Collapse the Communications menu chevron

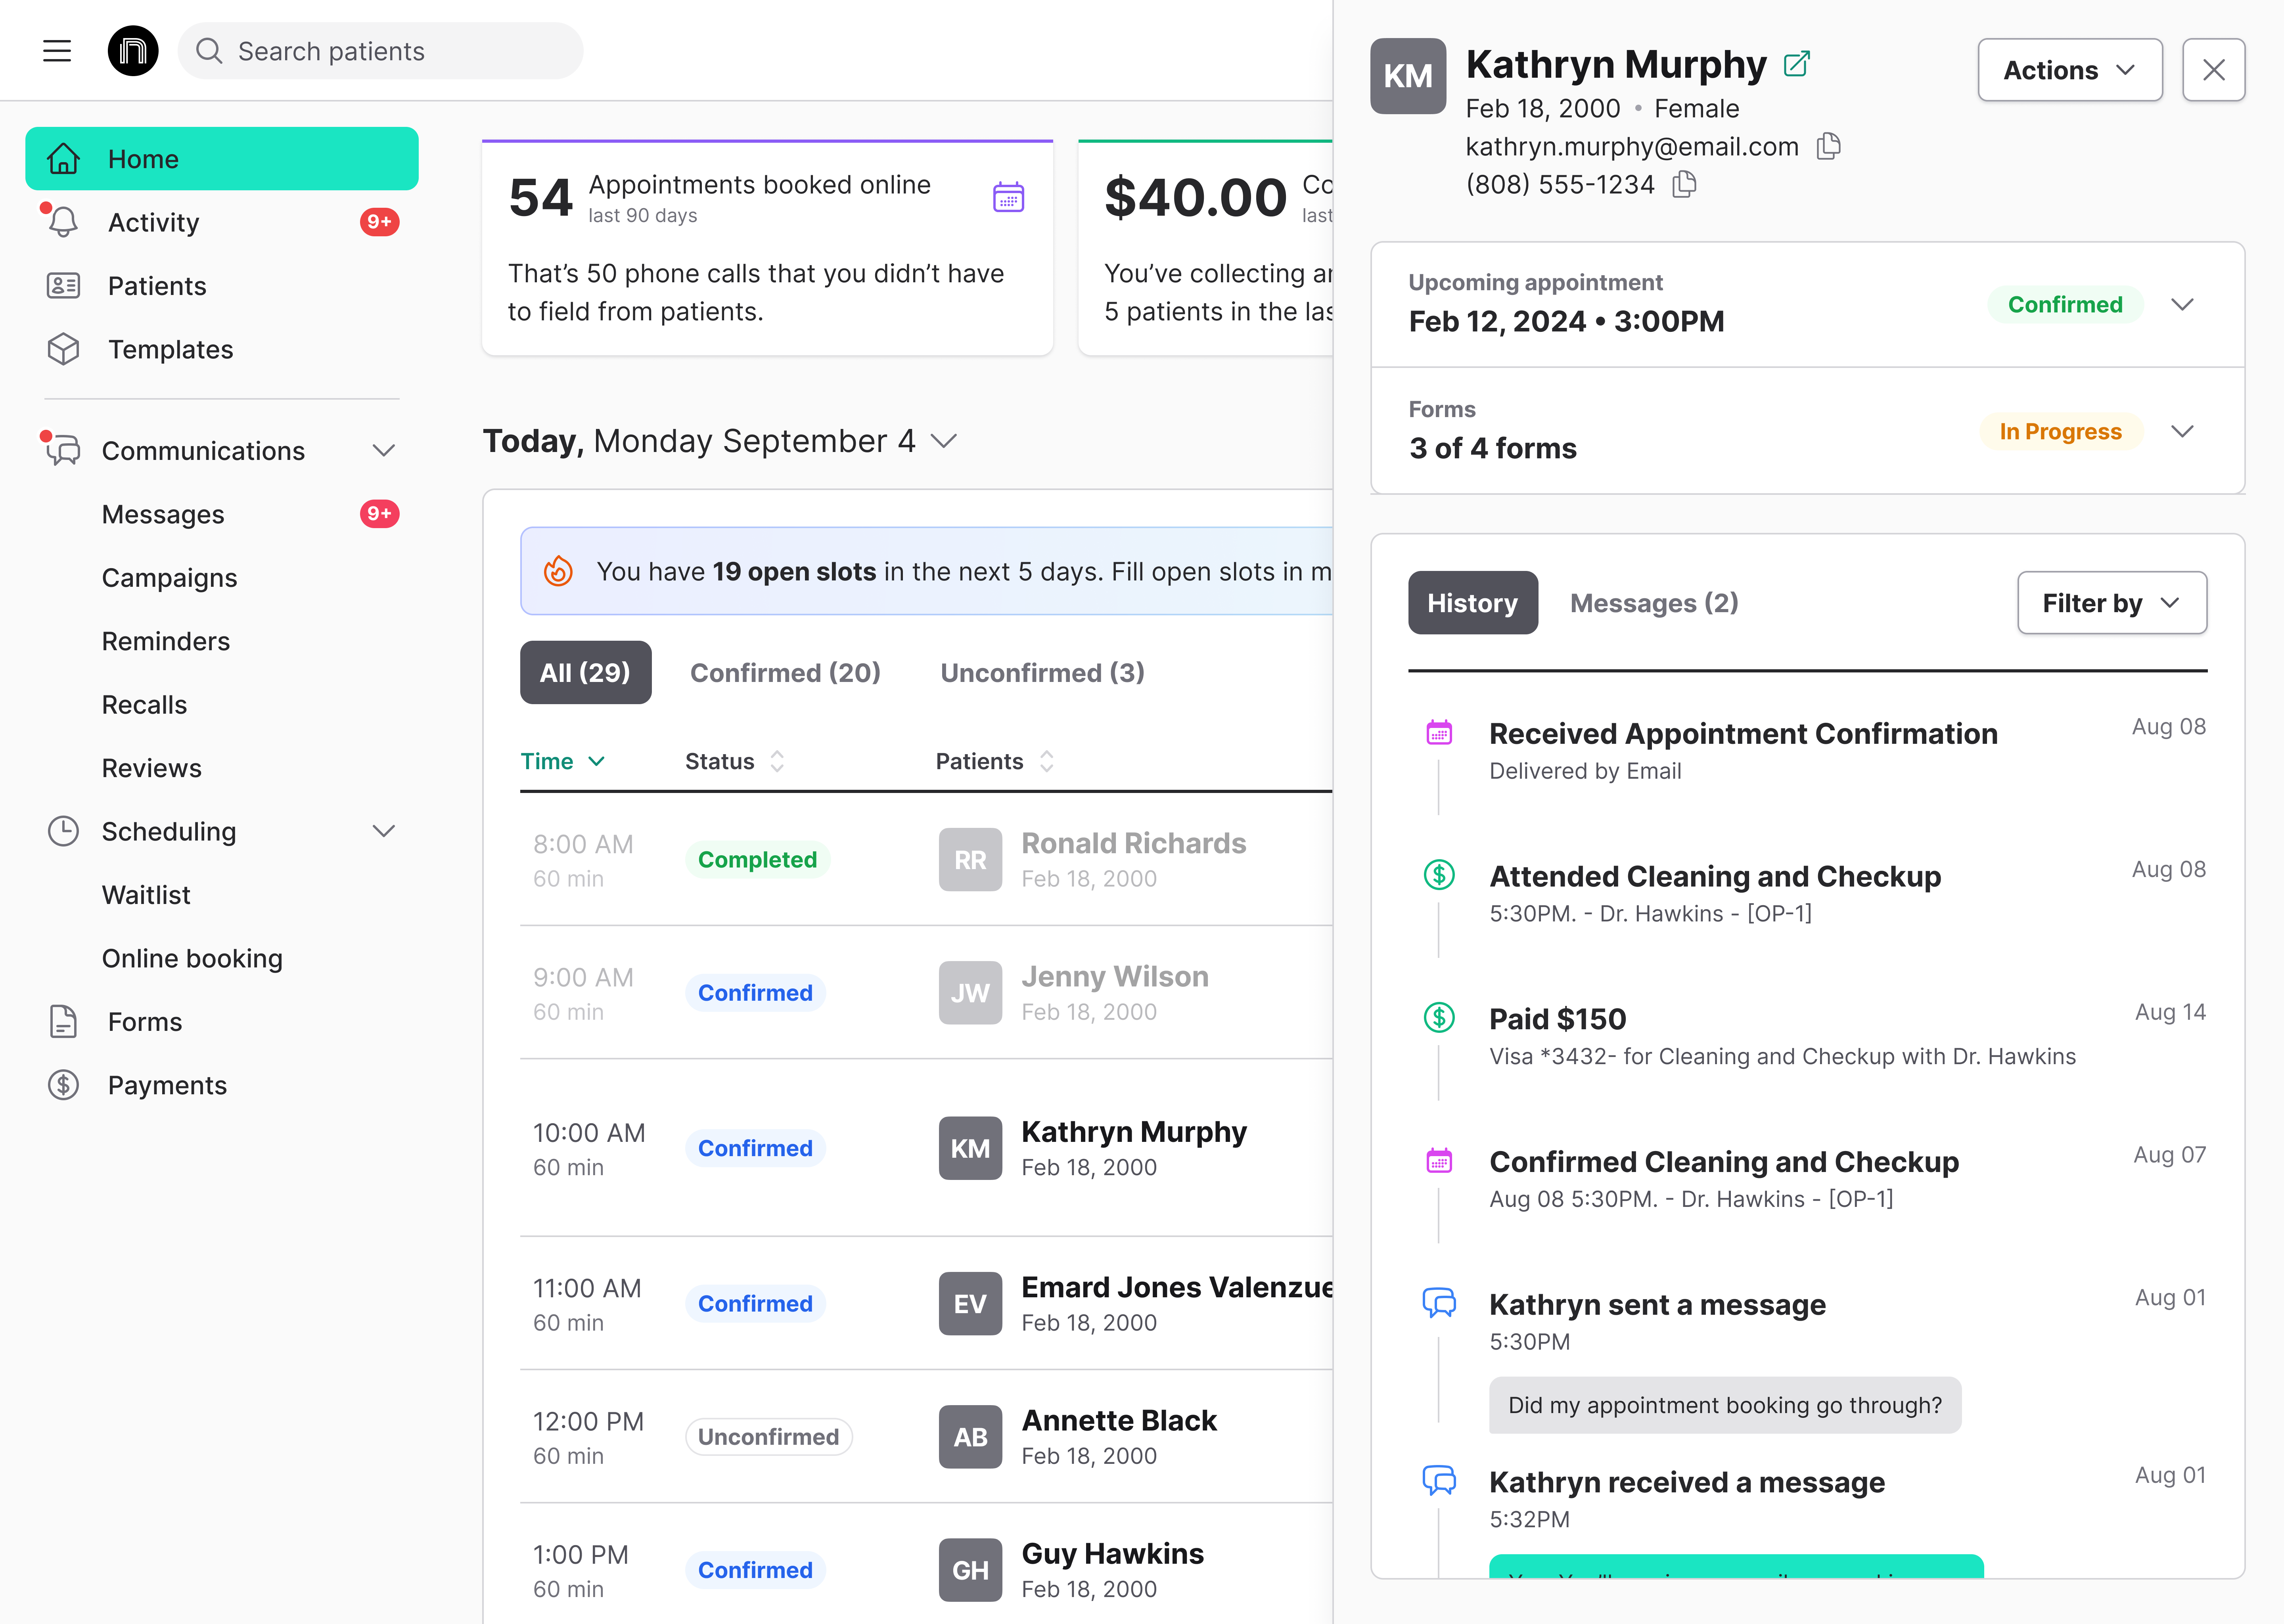[384, 451]
